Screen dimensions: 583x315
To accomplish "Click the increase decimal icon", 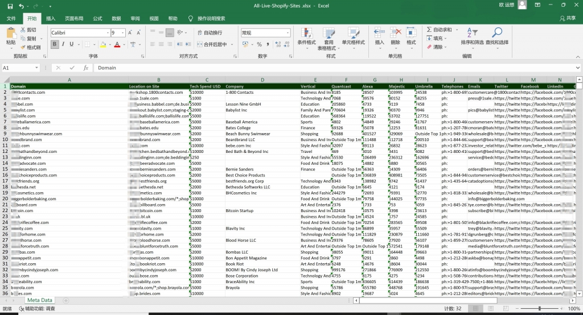I will [x=278, y=44].
